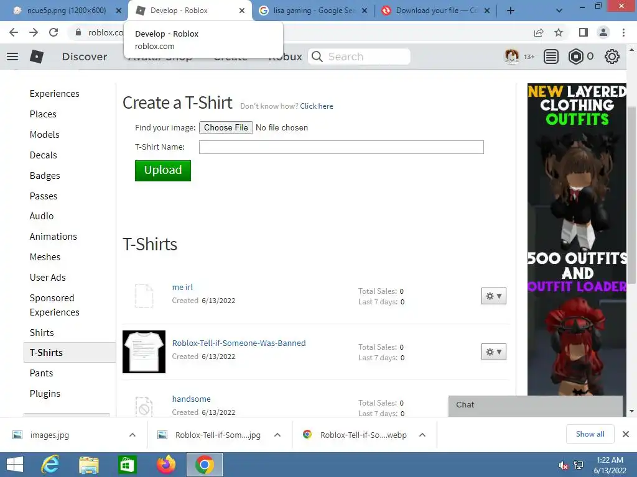Screen dimensions: 637x477
Task: Open the tab search chevron
Action: (x=559, y=11)
